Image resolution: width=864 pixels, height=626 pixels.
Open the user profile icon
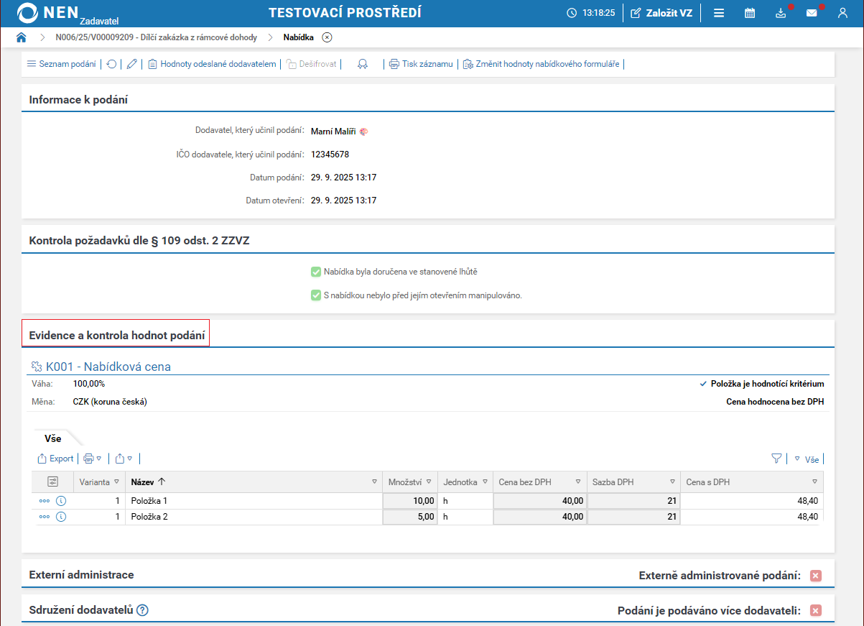(x=842, y=13)
